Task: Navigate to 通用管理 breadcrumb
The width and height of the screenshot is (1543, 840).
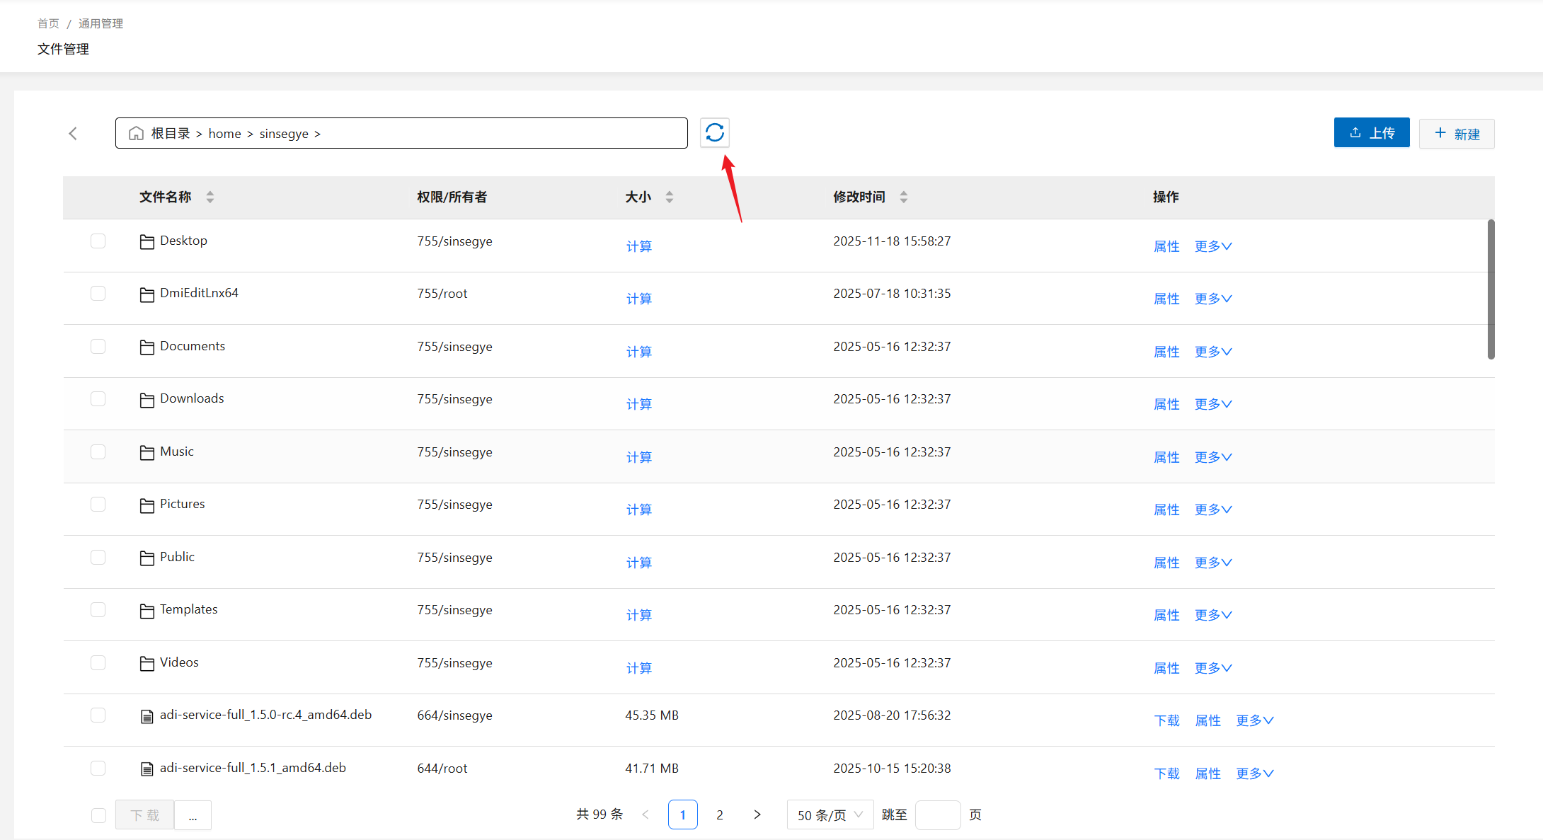Action: click(101, 23)
